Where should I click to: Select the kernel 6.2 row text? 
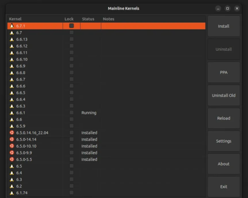point(19,186)
